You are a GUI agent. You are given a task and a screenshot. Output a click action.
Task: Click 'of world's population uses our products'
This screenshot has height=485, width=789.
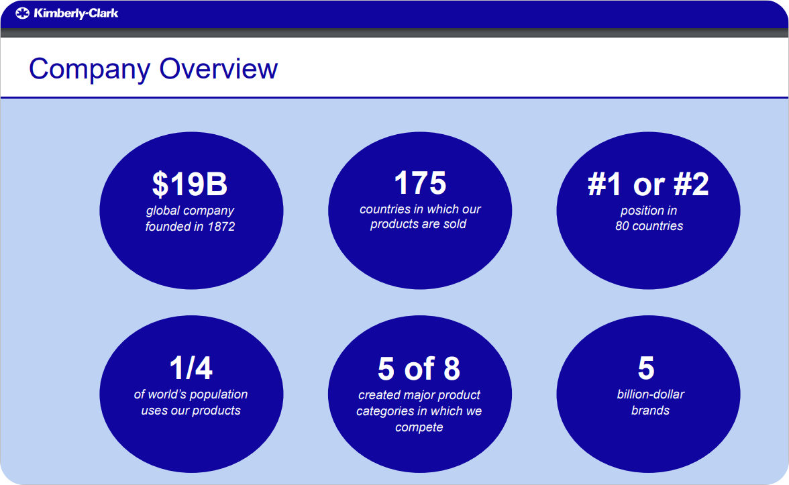[191, 402]
